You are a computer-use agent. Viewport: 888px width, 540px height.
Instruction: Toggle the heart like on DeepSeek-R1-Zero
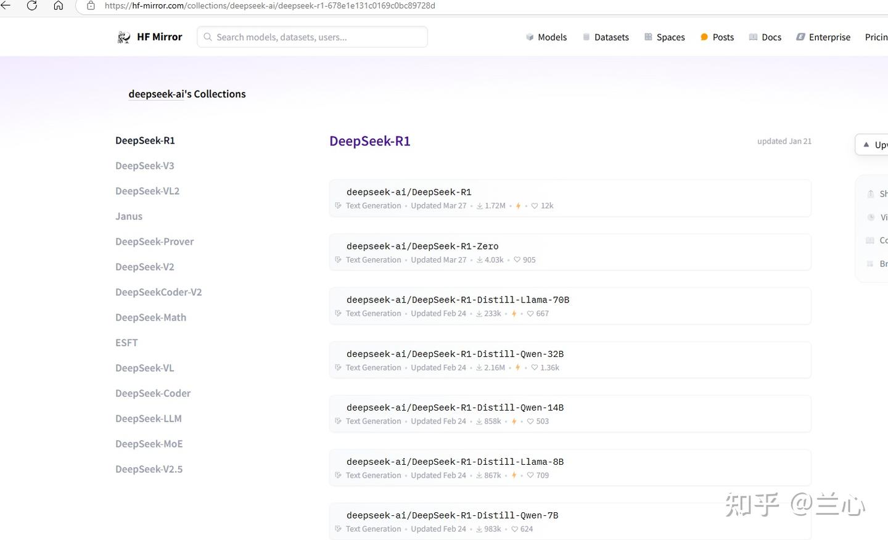[516, 260]
